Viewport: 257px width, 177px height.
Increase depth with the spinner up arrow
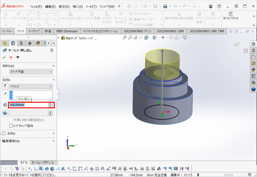pos(50,104)
